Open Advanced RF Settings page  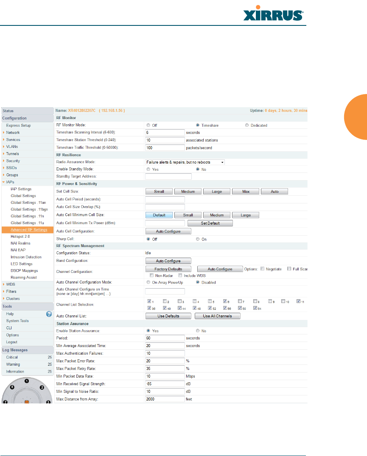(29, 230)
